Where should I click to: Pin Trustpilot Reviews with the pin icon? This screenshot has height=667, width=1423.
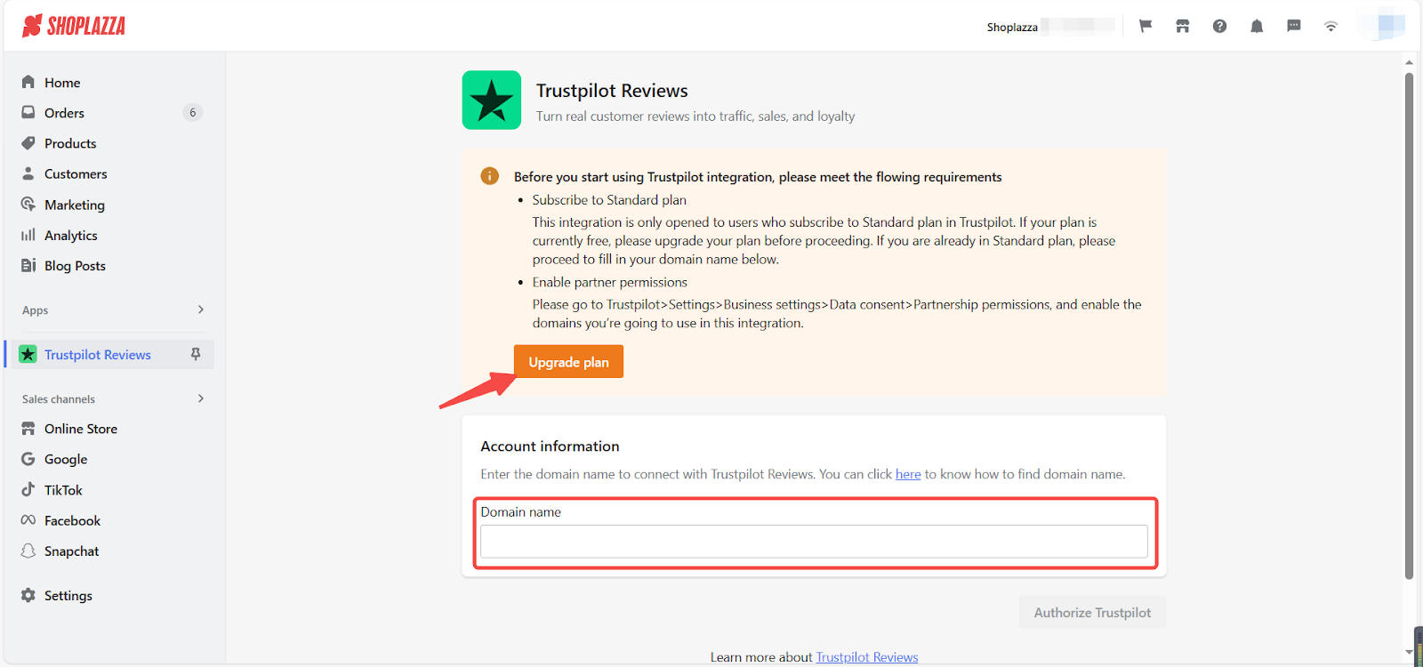[196, 354]
